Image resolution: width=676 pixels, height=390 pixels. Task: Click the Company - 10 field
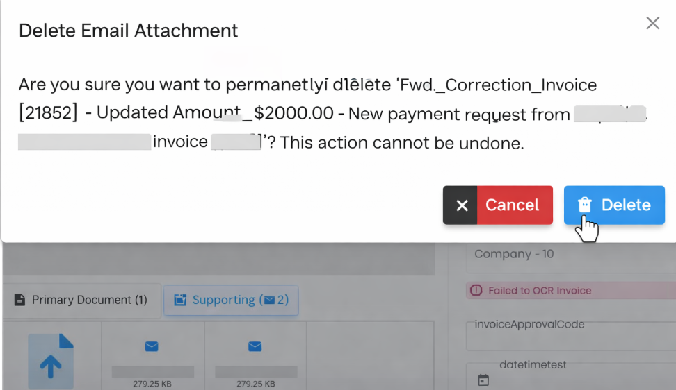point(570,254)
